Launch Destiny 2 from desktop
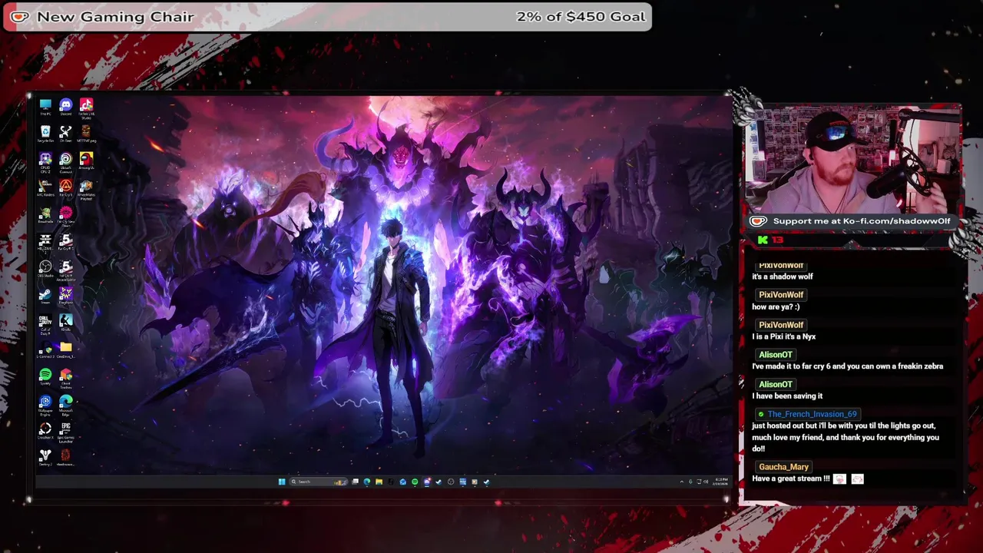 [45, 458]
